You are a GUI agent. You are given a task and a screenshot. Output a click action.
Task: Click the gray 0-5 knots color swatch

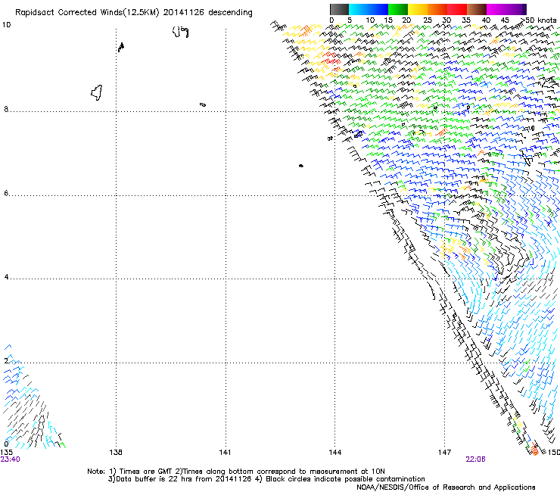[339, 9]
